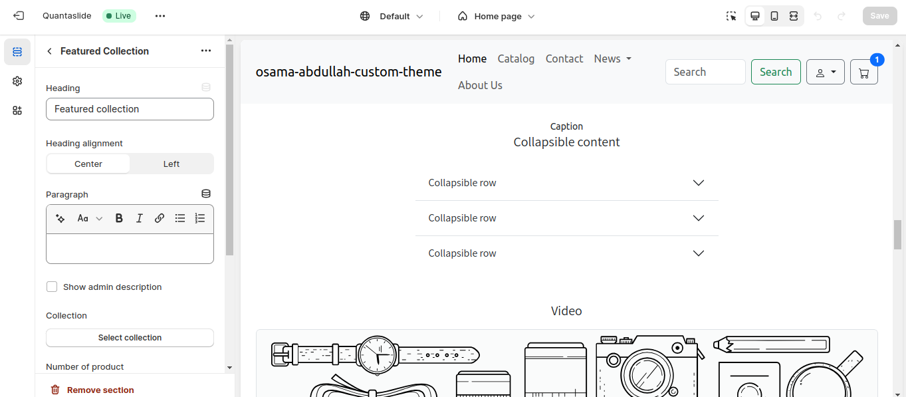Go to the About Us page

coord(480,85)
